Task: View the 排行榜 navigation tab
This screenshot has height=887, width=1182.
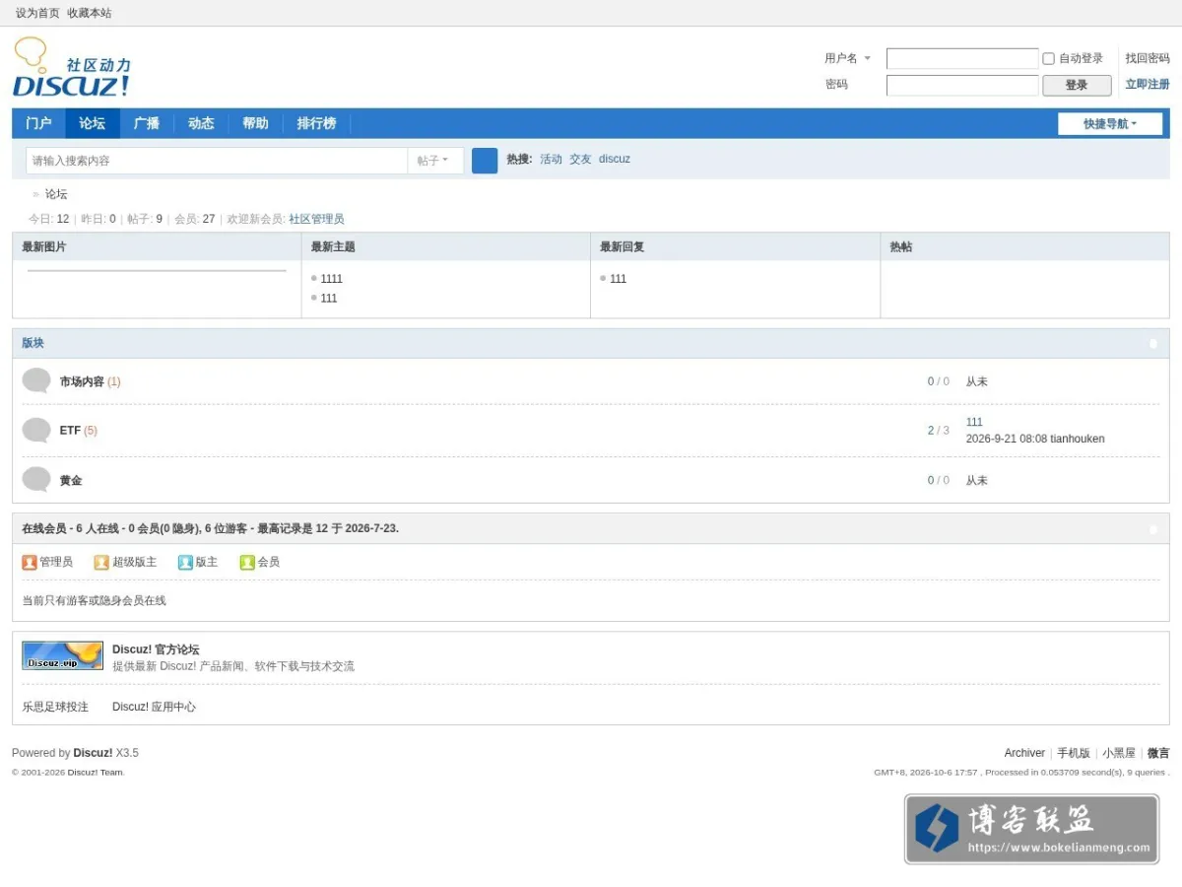Action: [x=316, y=123]
